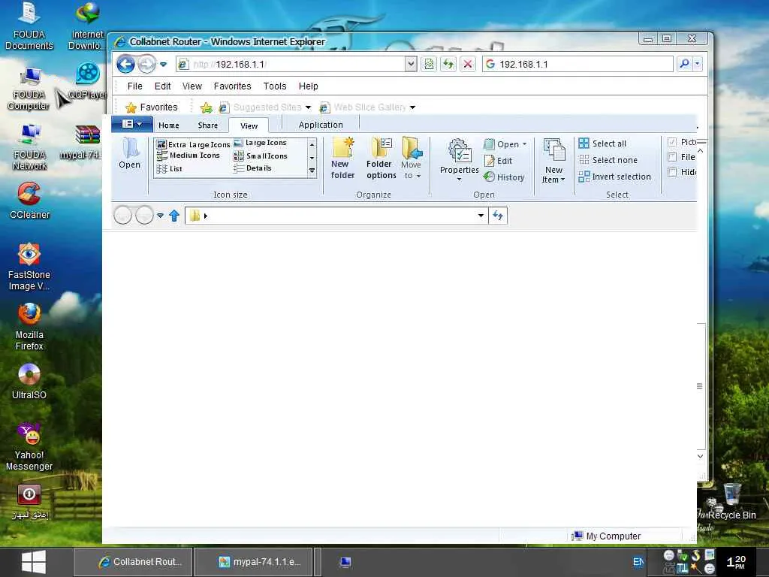Choose List view layout

coord(170,169)
